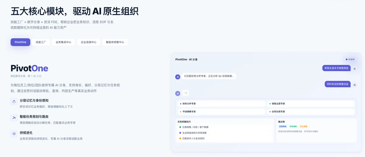This screenshot has width=365, height=157.
Task: Click the 业务反馈驱动持续进化 description text
Action: click(x=51, y=139)
